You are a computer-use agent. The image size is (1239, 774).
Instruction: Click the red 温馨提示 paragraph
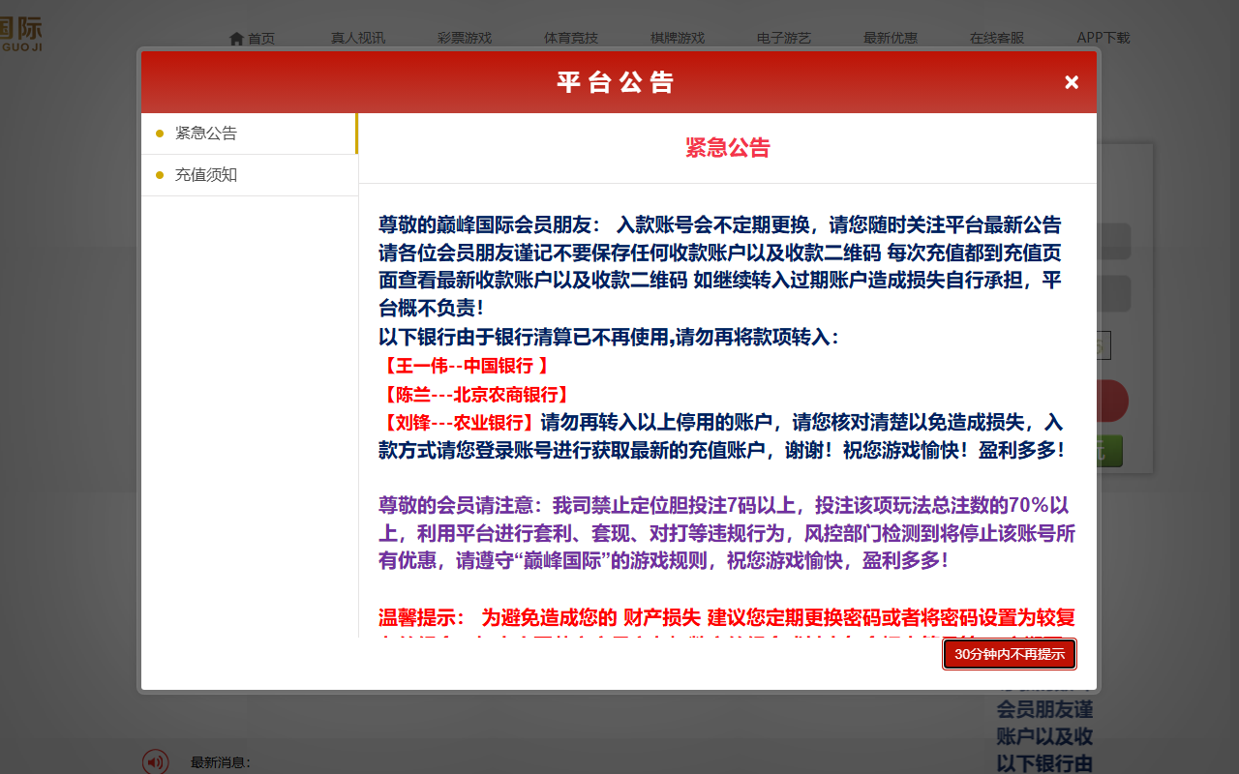[727, 624]
